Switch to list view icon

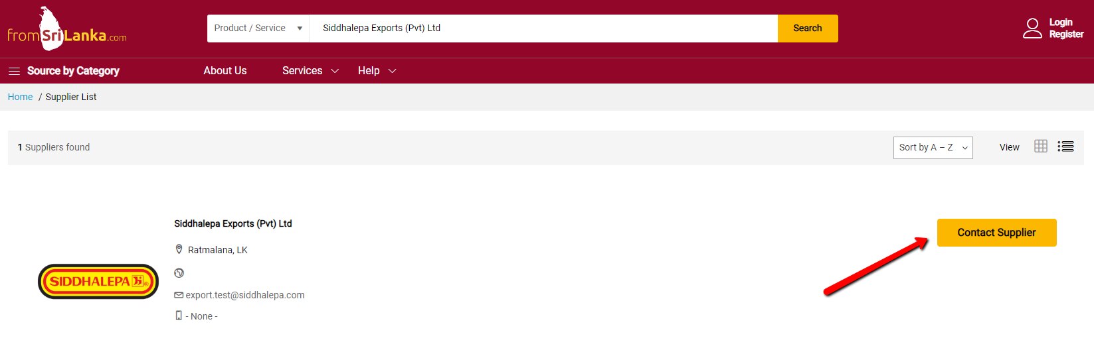tap(1066, 147)
